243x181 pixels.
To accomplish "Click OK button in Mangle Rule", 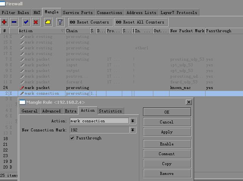I will pyautogui.click(x=167, y=112).
